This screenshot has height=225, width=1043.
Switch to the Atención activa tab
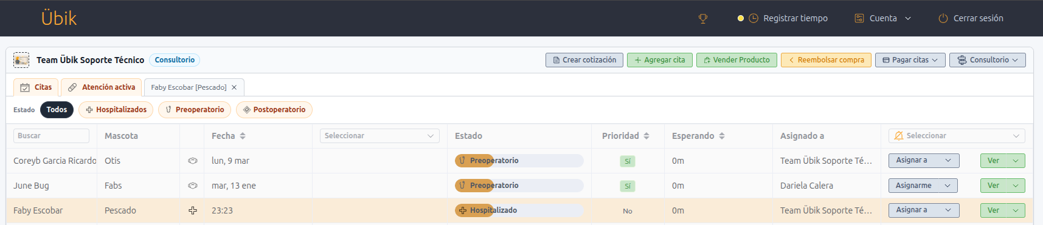point(102,87)
